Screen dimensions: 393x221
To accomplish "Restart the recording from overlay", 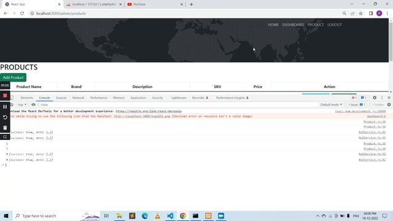I will coord(5,117).
